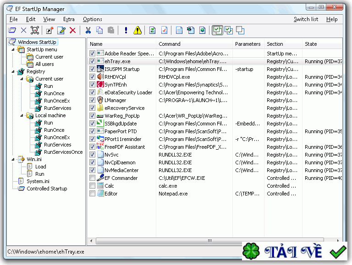
Task: Open the Options menu
Action: [x=92, y=19]
